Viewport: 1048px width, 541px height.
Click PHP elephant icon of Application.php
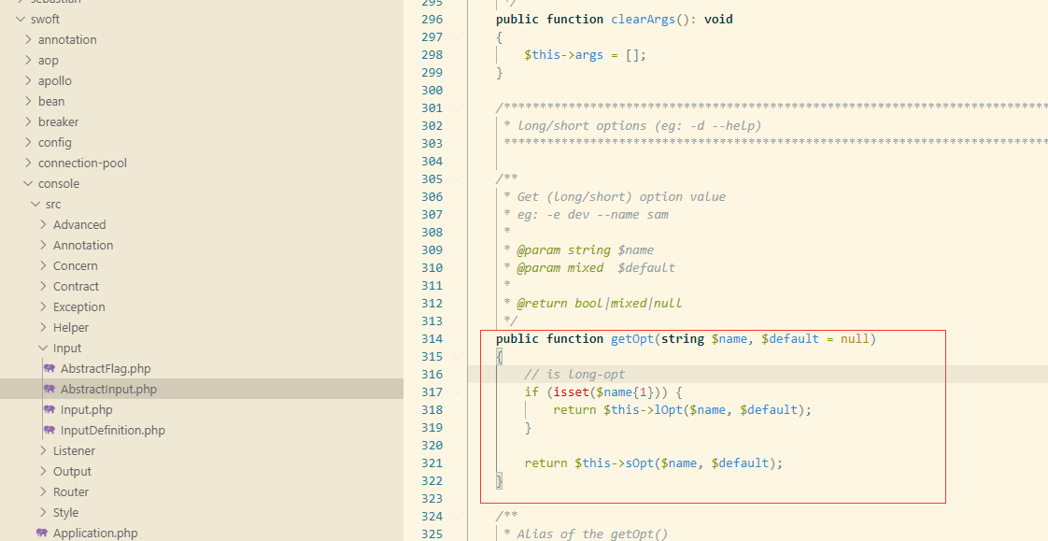point(42,533)
